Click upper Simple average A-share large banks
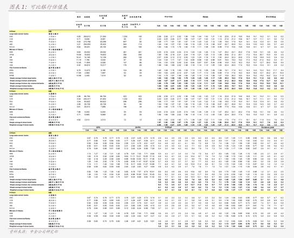This screenshot has width=294, height=238. (23, 78)
